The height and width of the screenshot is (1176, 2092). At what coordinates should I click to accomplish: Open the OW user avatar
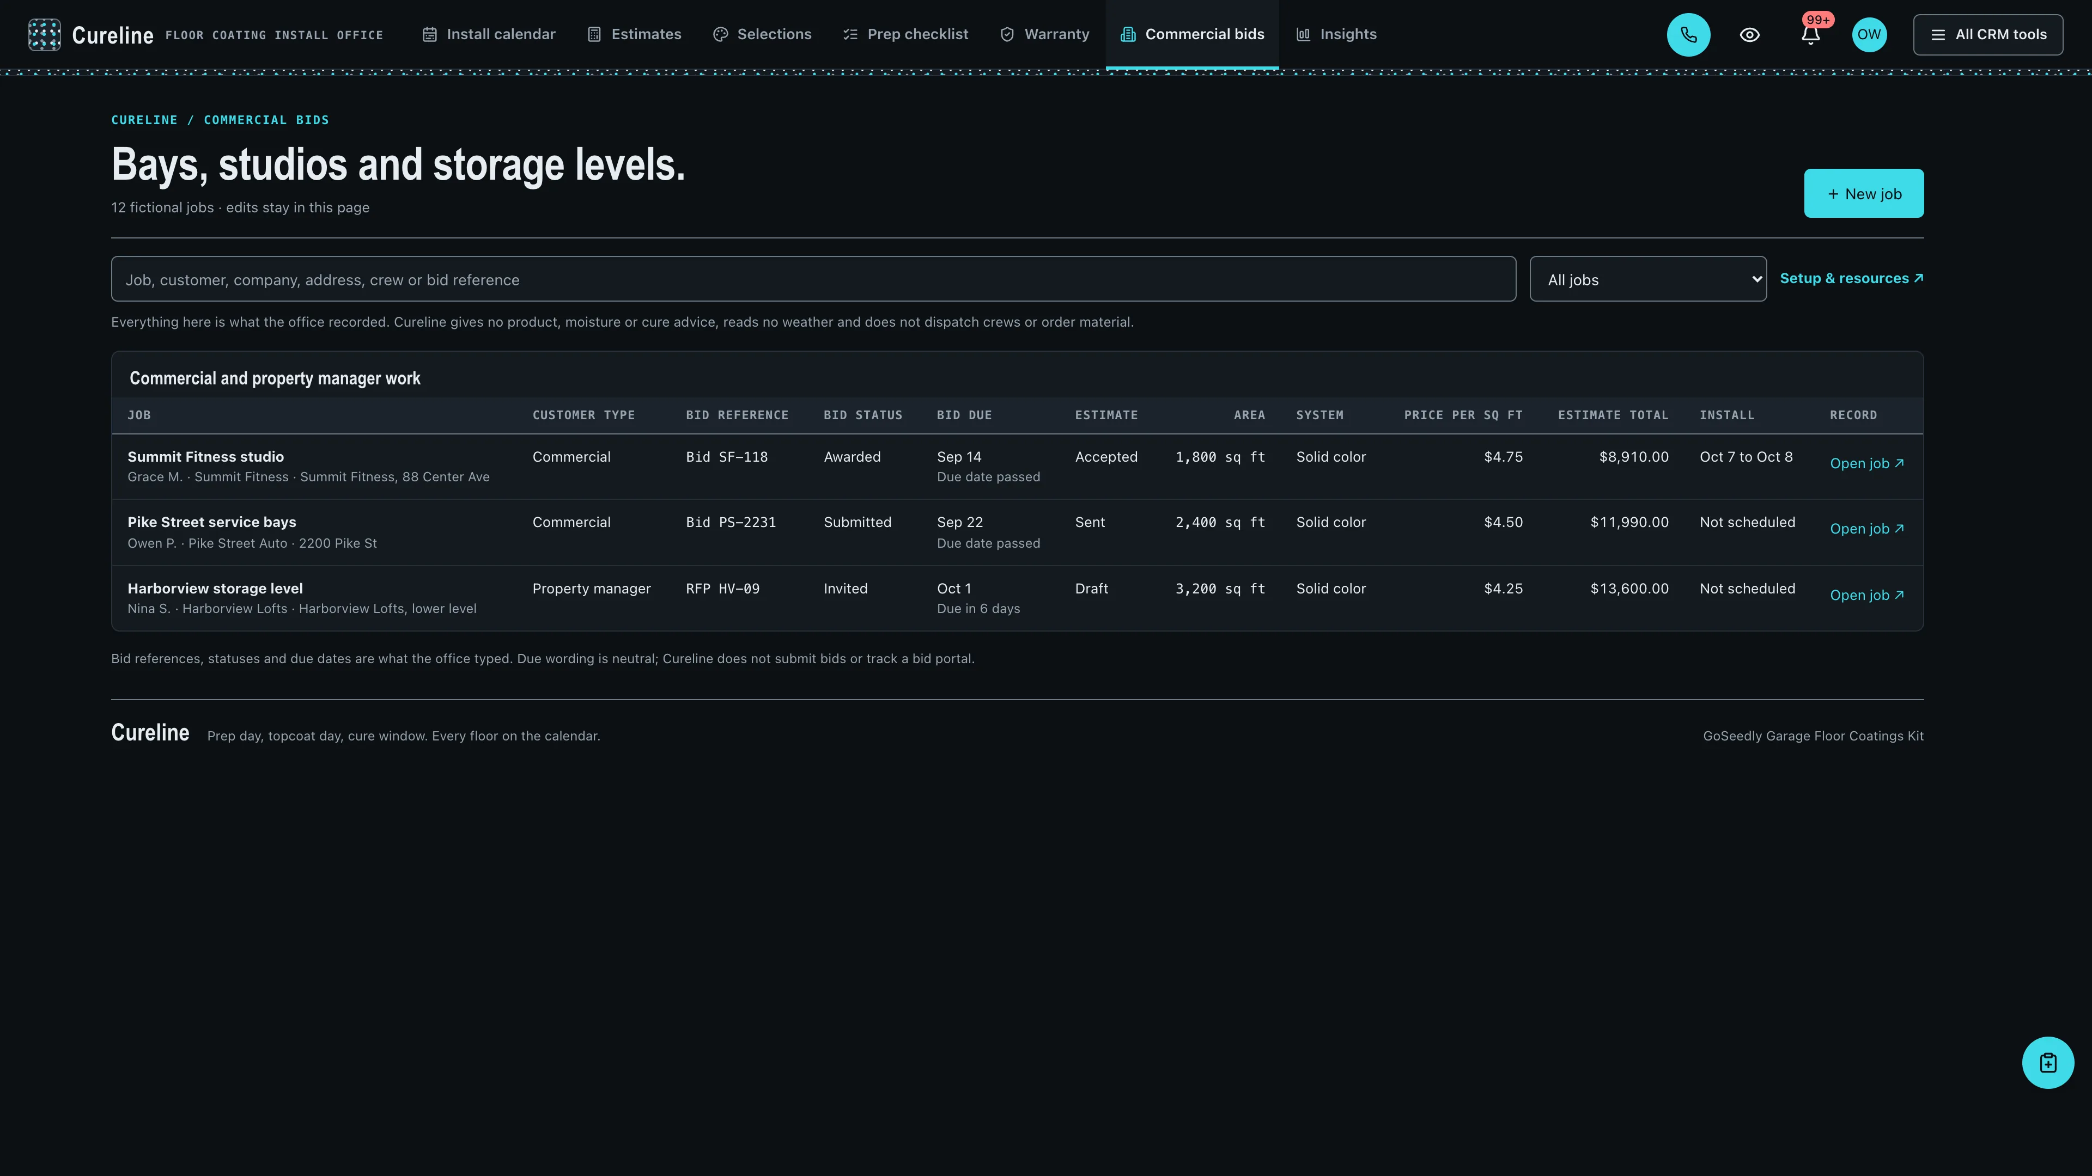(x=1869, y=35)
